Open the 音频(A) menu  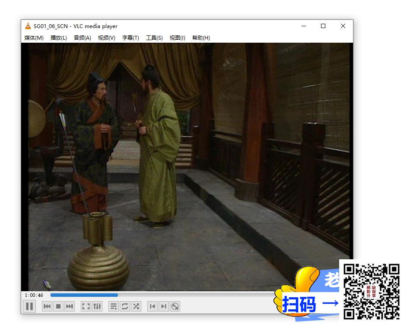[x=83, y=38]
